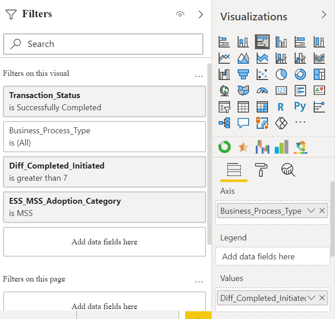Screen dimensions: 335x319
Task: Select the Gauge visual
Action: point(262,91)
